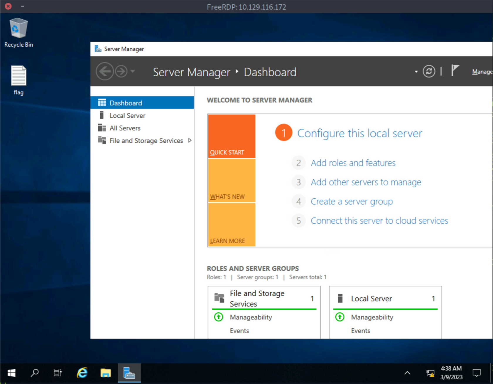This screenshot has width=493, height=384.
Task: Open File Explorer from the taskbar
Action: [106, 373]
